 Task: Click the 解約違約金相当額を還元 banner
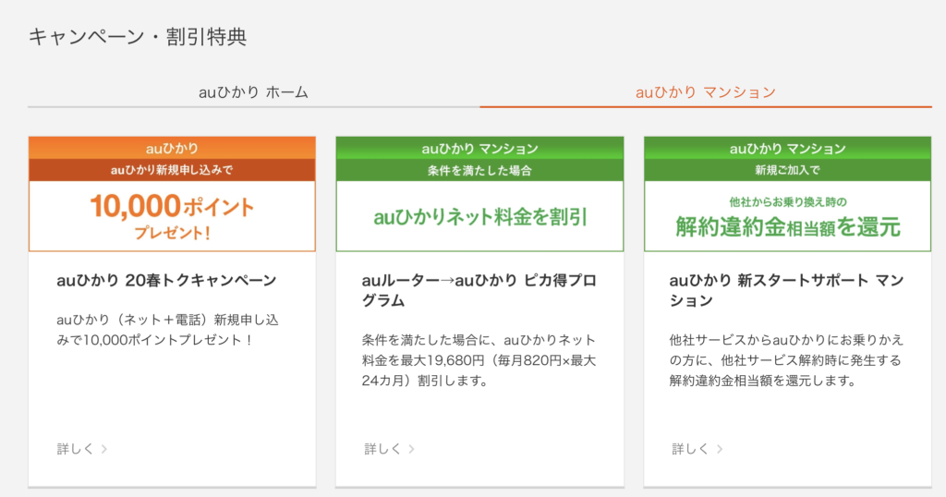point(787,216)
